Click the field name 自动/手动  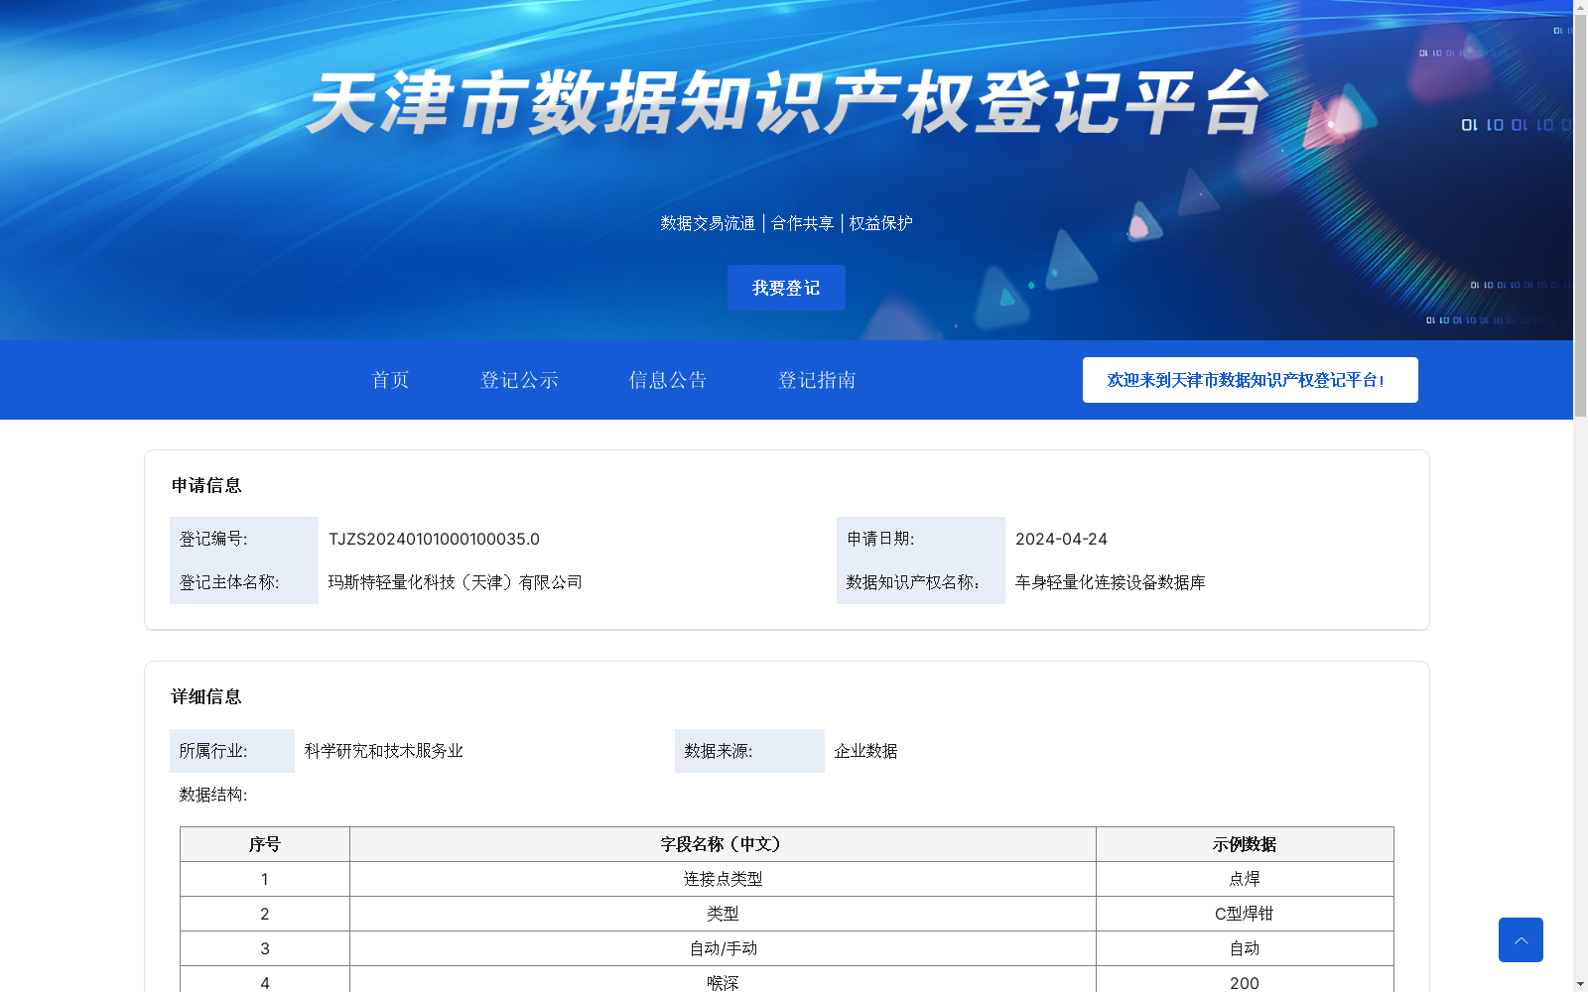(x=723, y=948)
